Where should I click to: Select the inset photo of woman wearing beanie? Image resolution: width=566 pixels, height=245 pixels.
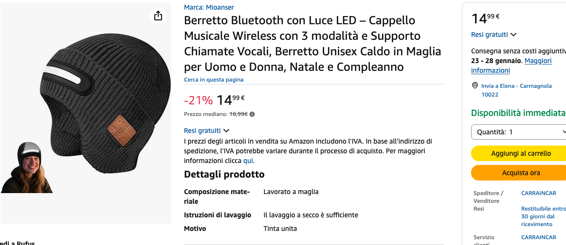[x=26, y=168]
